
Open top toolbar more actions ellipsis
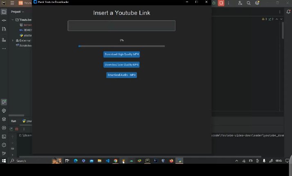pyautogui.click(x=229, y=3)
